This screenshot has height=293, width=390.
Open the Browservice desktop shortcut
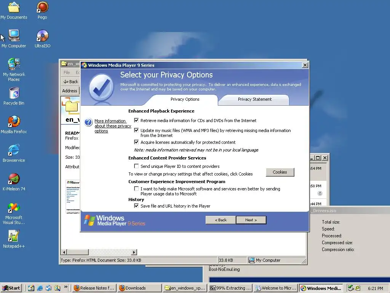14,153
